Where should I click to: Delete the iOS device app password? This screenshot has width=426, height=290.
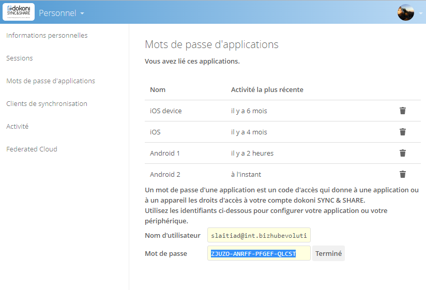(x=403, y=111)
